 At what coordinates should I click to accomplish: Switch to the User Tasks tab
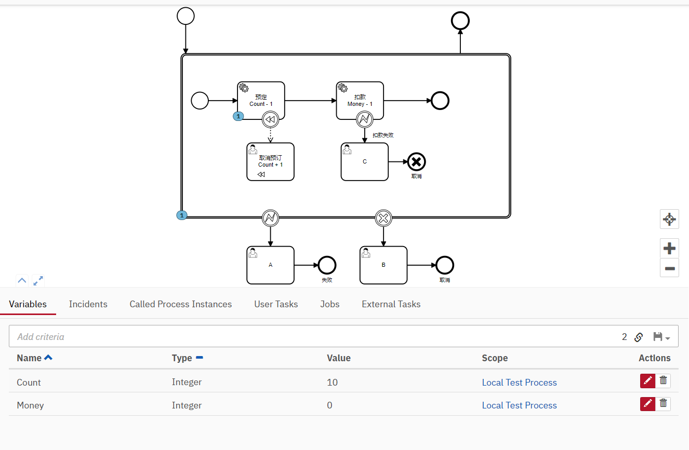pyautogui.click(x=276, y=304)
